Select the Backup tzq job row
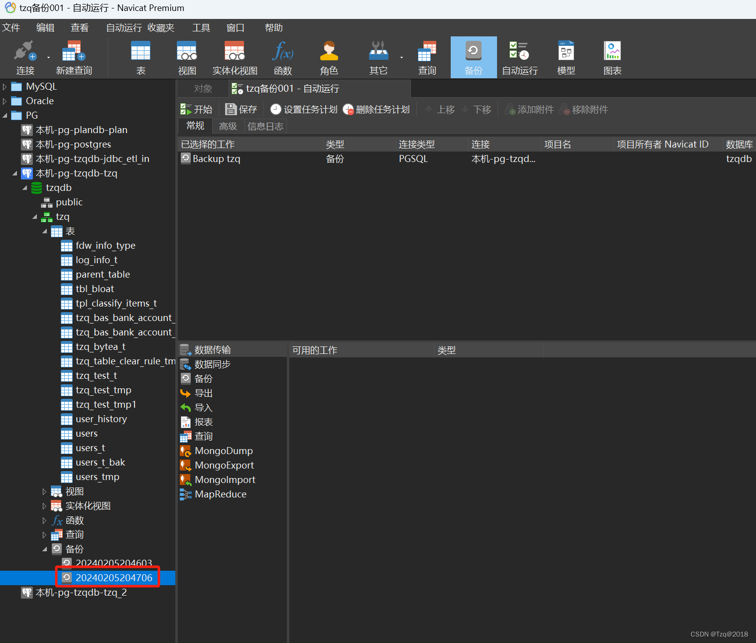This screenshot has width=756, height=643. [x=467, y=159]
